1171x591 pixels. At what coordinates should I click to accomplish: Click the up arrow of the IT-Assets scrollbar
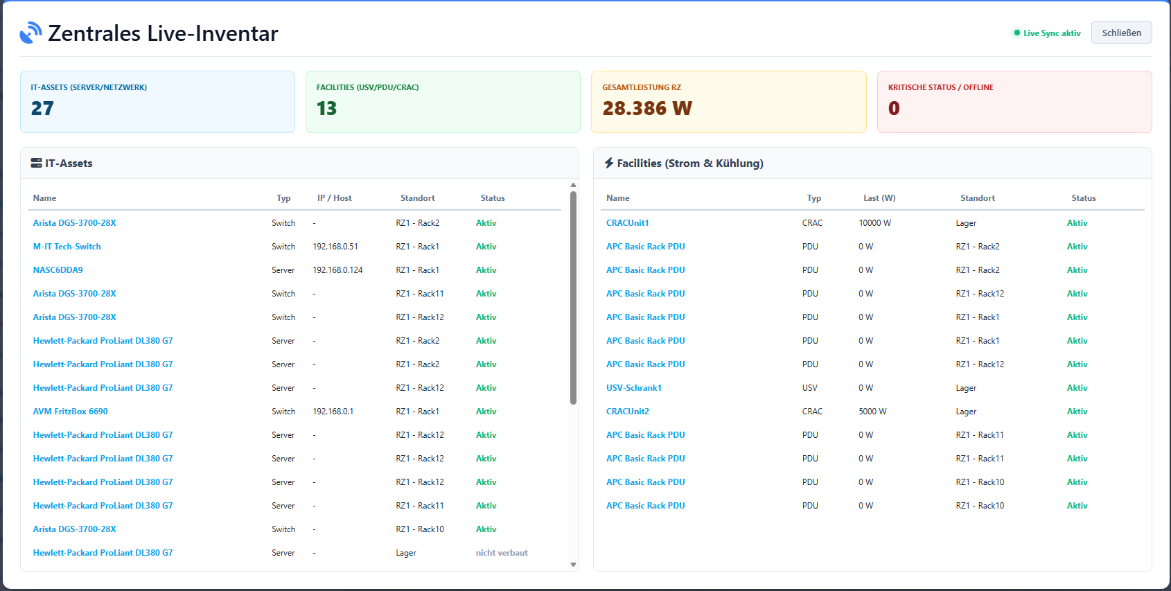(x=573, y=185)
